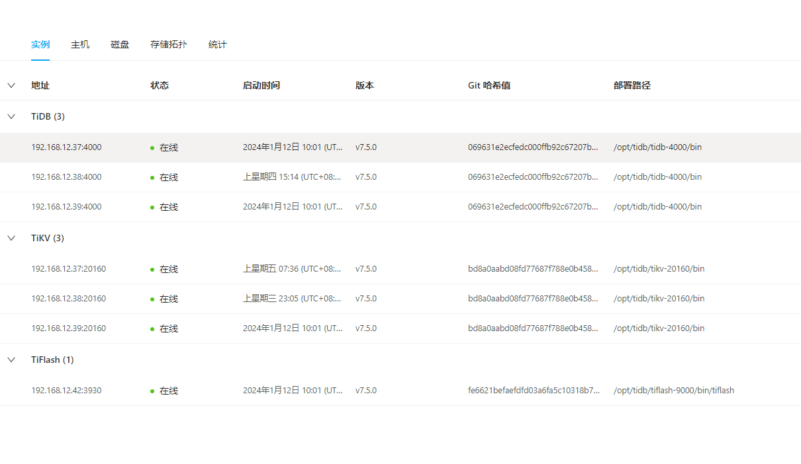Click address 192.168.12.39:20160
The image size is (801, 464).
(68, 329)
